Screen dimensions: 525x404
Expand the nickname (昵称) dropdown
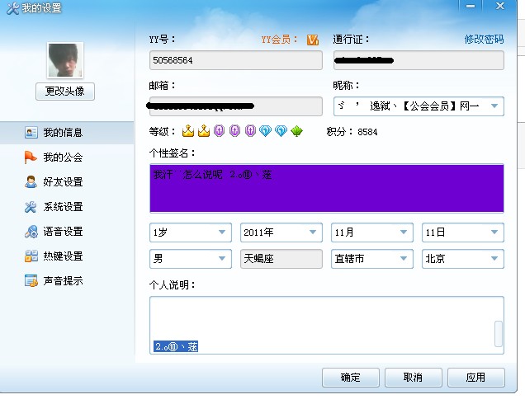tap(494, 106)
